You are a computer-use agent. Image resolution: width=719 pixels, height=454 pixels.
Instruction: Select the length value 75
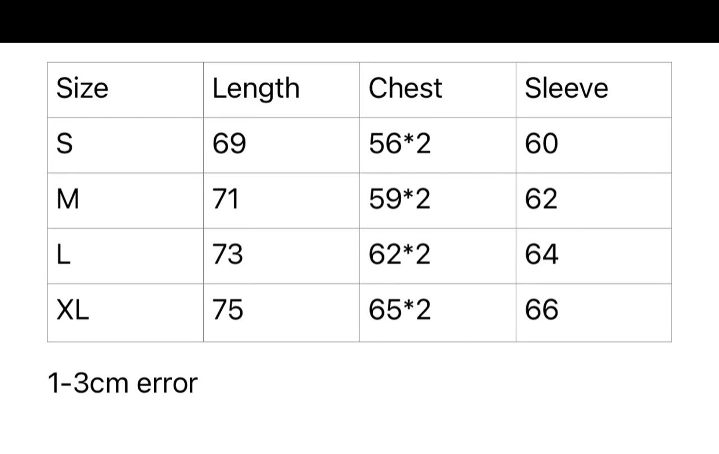228,311
